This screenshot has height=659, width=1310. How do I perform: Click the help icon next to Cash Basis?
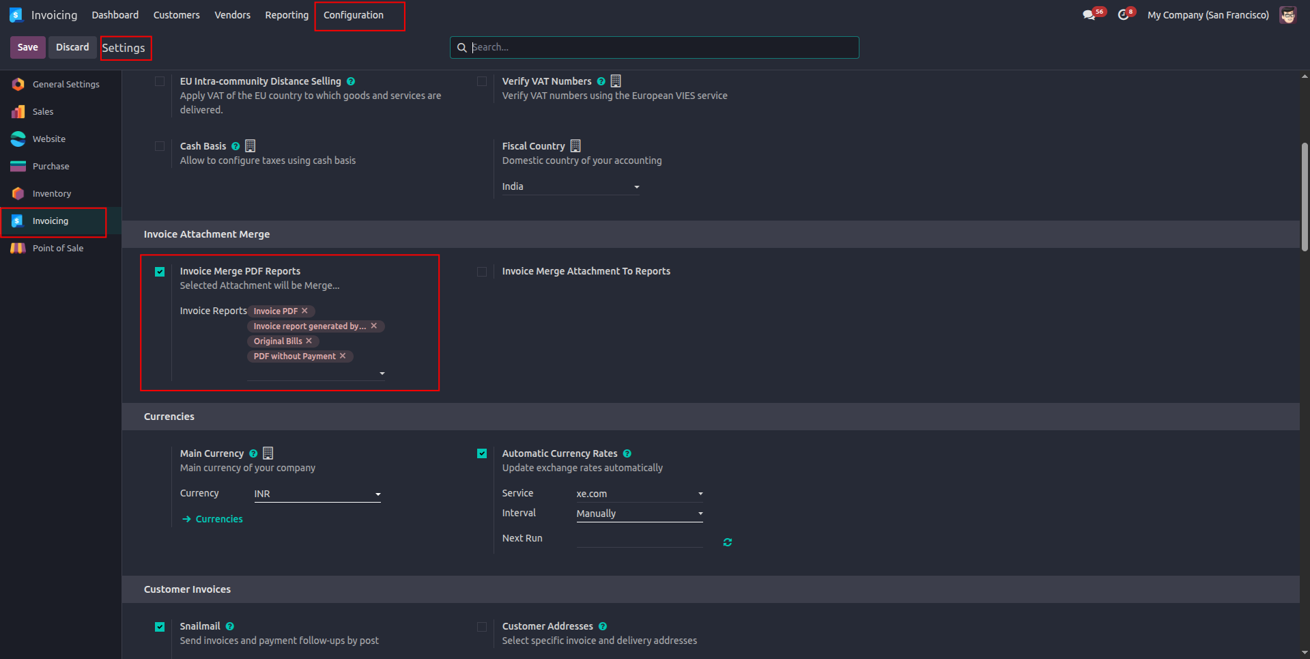tap(236, 146)
